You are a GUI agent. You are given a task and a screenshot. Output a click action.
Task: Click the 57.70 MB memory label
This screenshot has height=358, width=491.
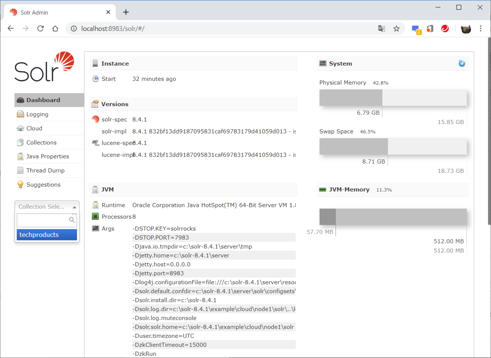click(320, 232)
